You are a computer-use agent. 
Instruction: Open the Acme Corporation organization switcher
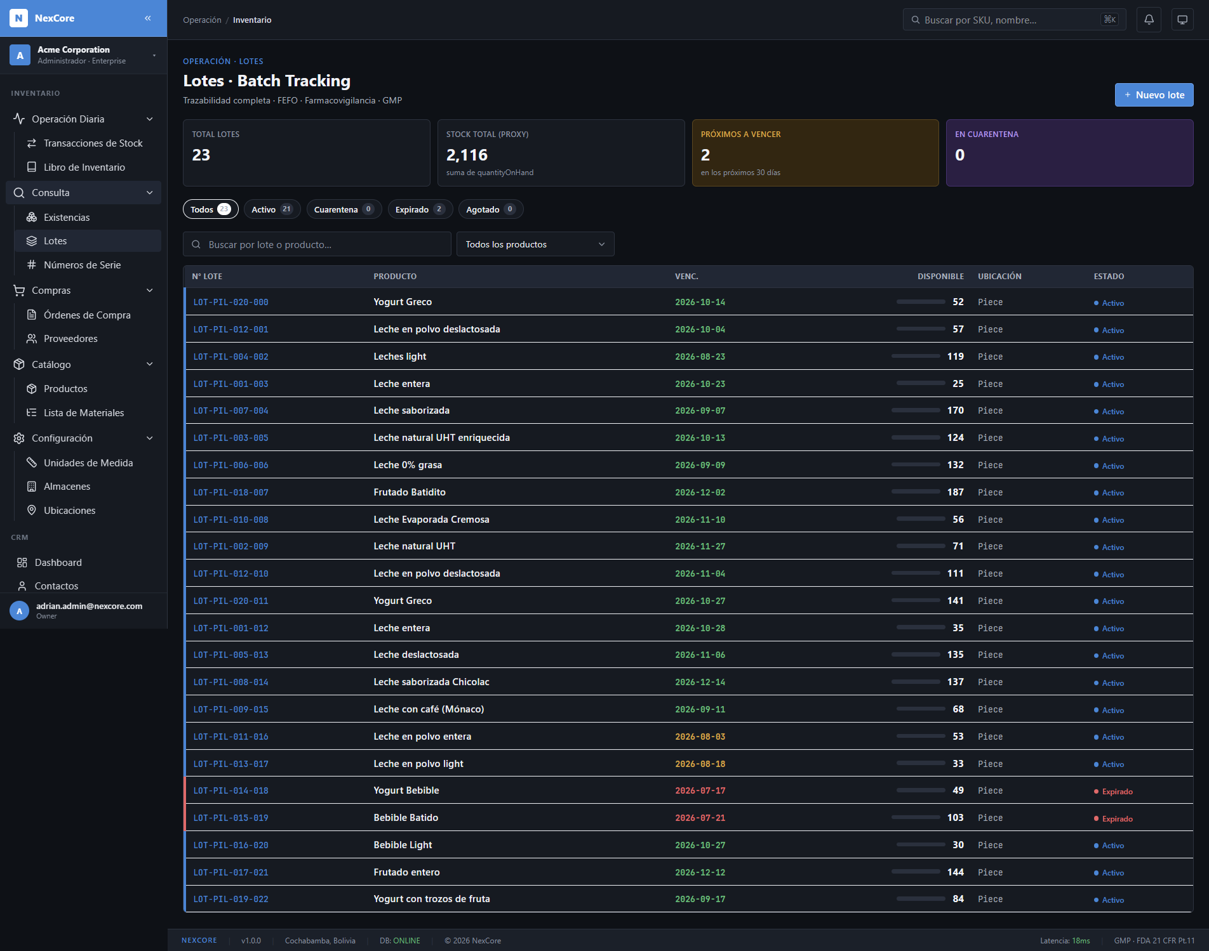pyautogui.click(x=83, y=55)
